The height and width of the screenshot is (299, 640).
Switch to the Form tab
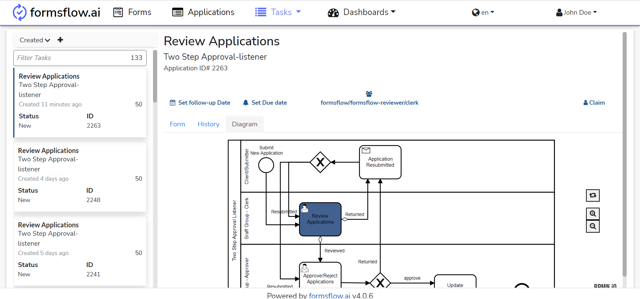coord(177,124)
